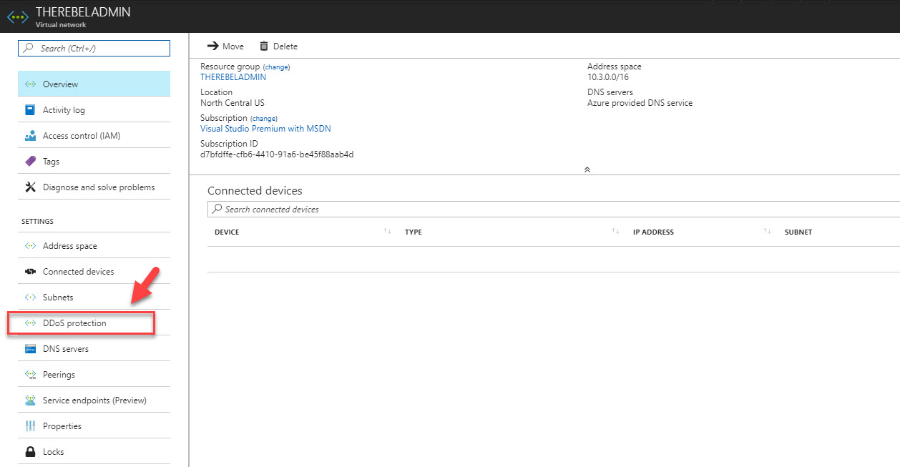
Task: Sort connected devices by IP Address column
Action: point(767,232)
